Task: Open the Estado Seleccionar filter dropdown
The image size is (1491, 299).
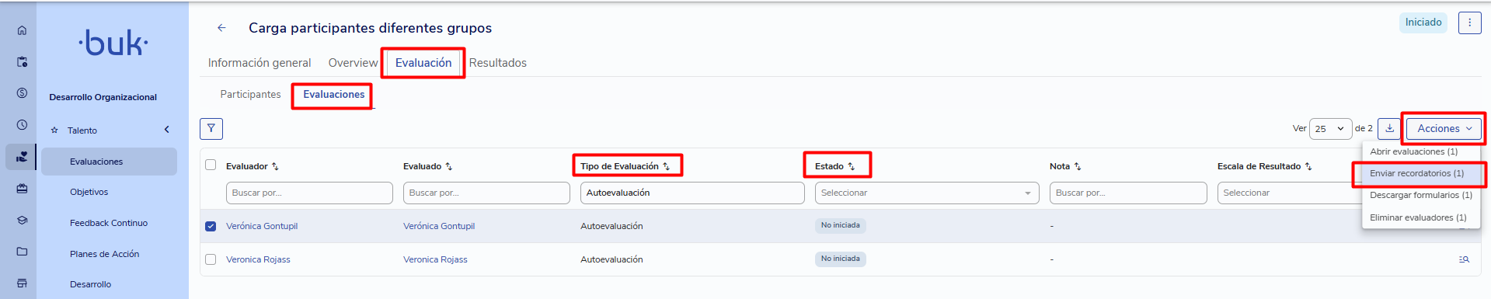Action: tap(927, 193)
